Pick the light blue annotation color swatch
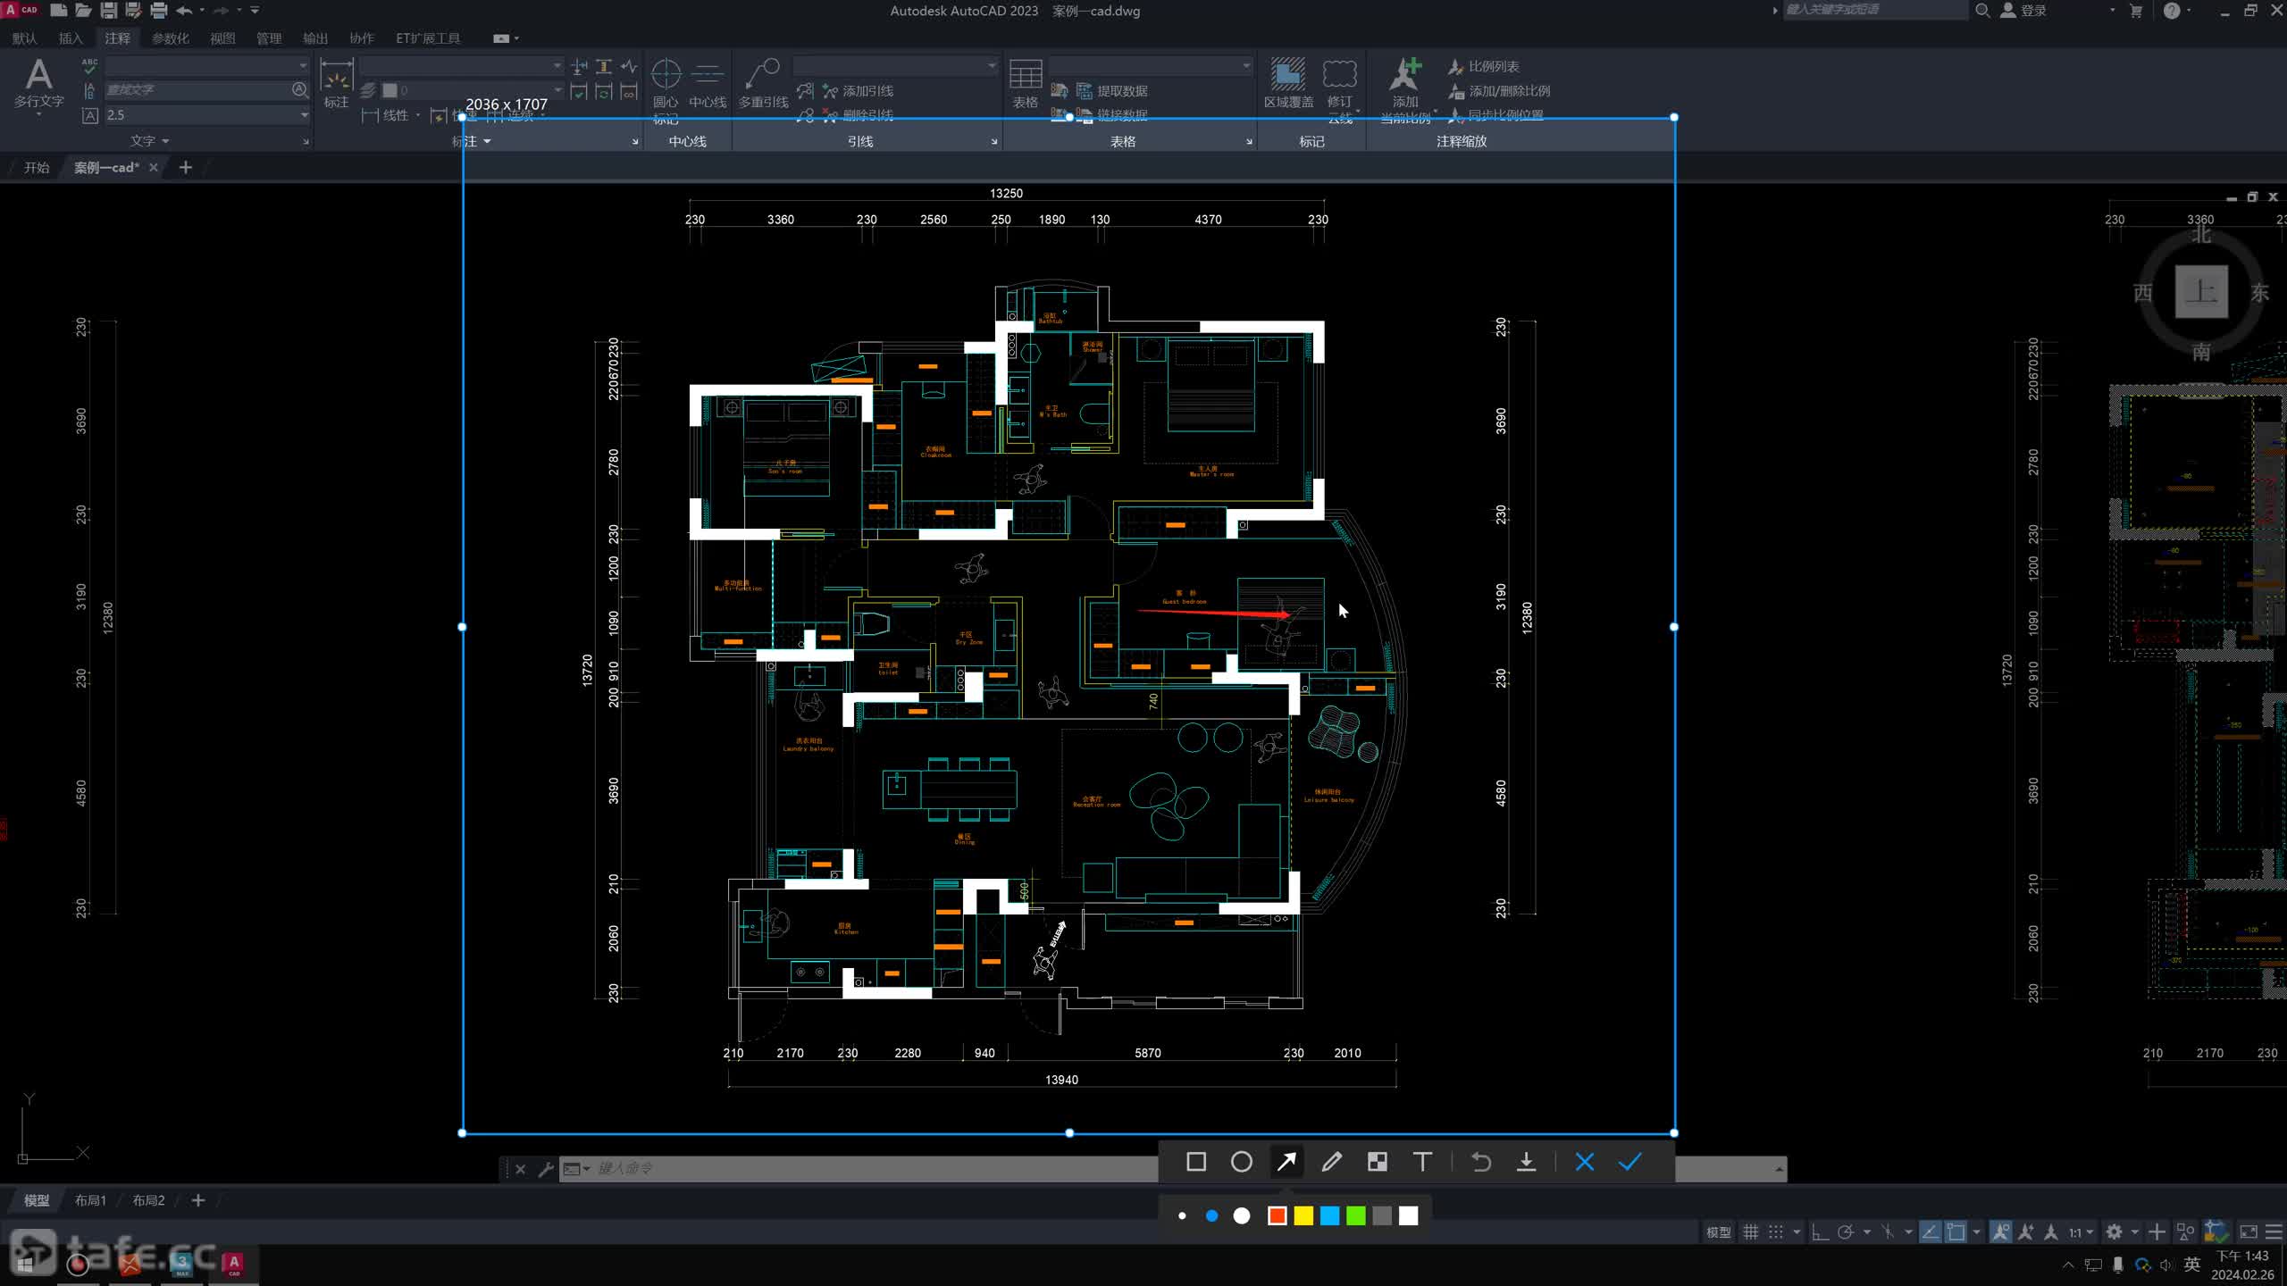Viewport: 2287px width, 1286px height. (x=1330, y=1215)
